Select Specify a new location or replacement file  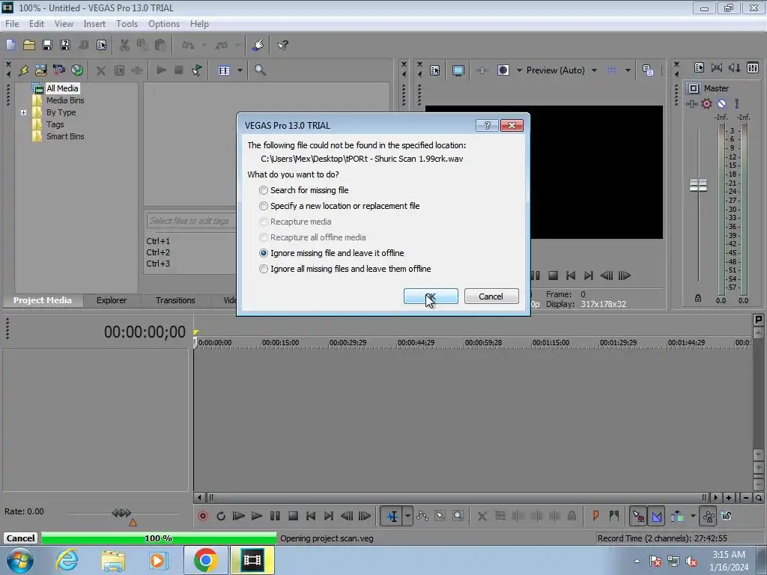[339, 206]
